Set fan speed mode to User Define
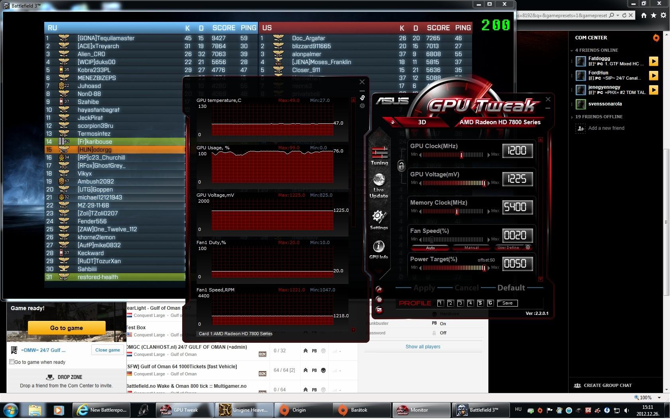Viewport: 671px width, 420px height. click(508, 248)
